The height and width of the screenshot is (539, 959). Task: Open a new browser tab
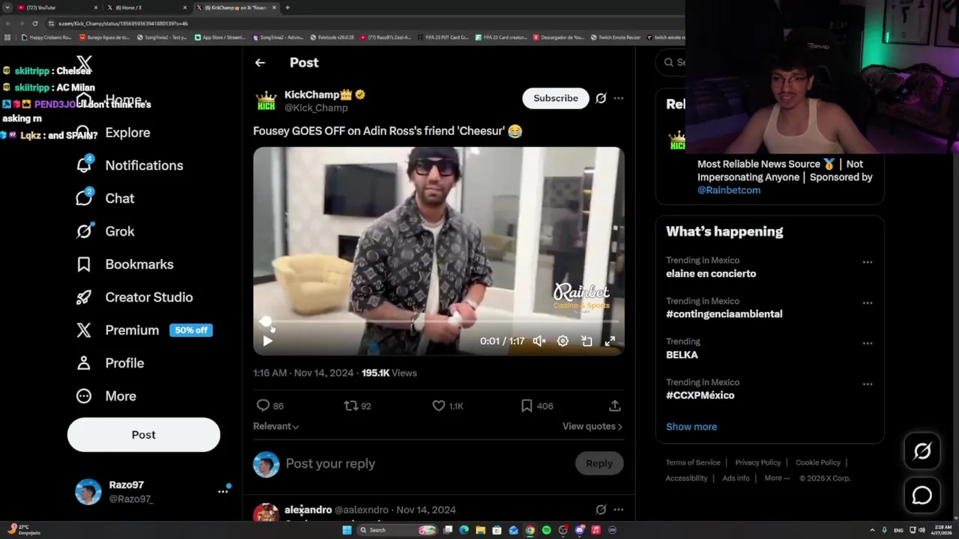click(288, 7)
